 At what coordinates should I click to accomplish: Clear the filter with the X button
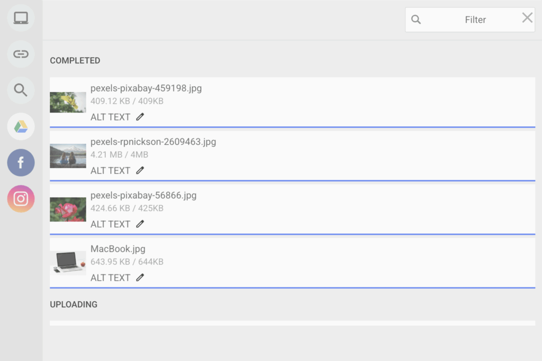(x=527, y=17)
